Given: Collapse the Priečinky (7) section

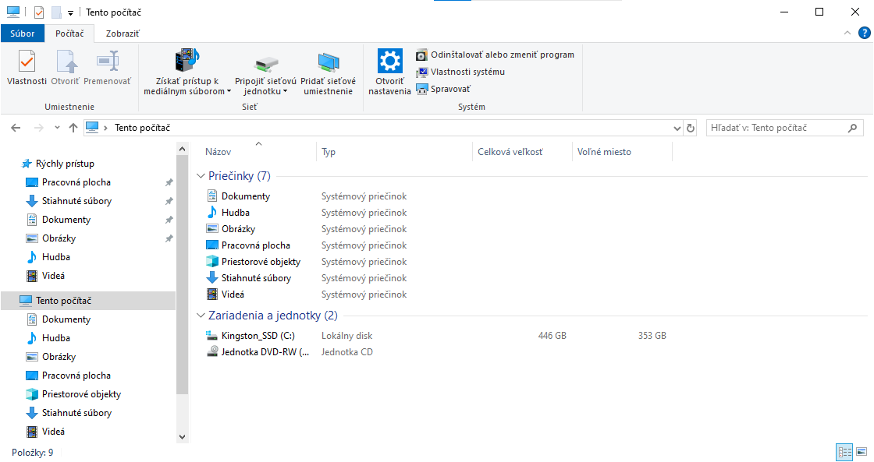Looking at the screenshot, I should (x=201, y=175).
